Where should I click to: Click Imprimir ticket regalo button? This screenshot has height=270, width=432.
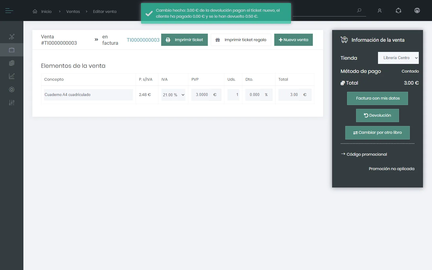[241, 40]
